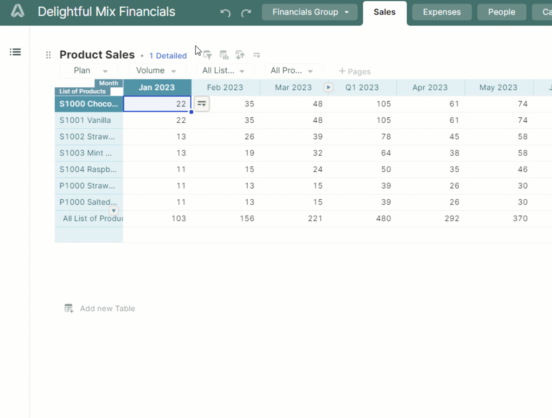The image size is (552, 418).
Task: Open the outline list sidebar icon
Action: [15, 52]
